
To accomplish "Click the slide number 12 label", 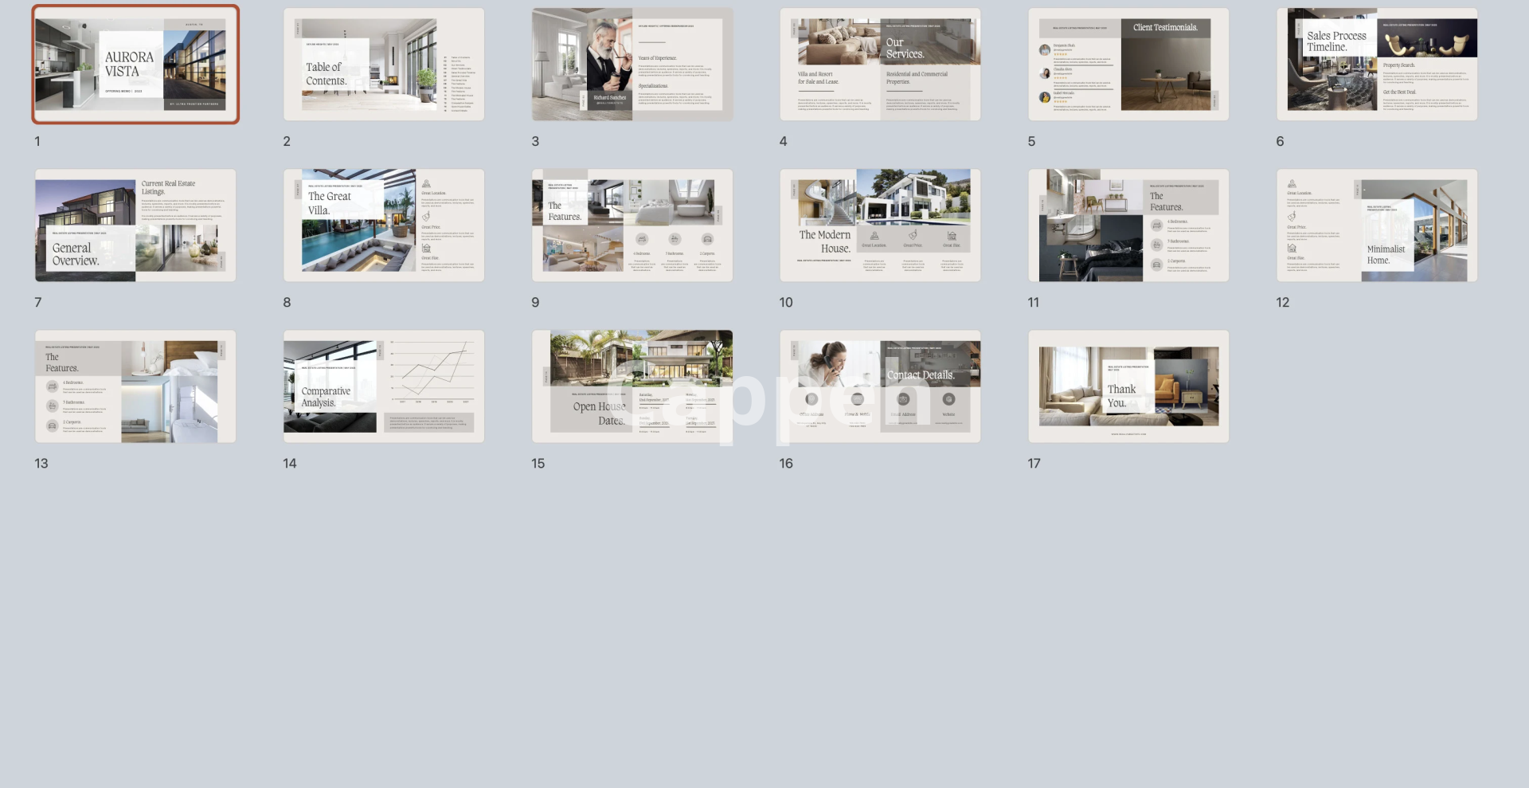I will (1282, 303).
